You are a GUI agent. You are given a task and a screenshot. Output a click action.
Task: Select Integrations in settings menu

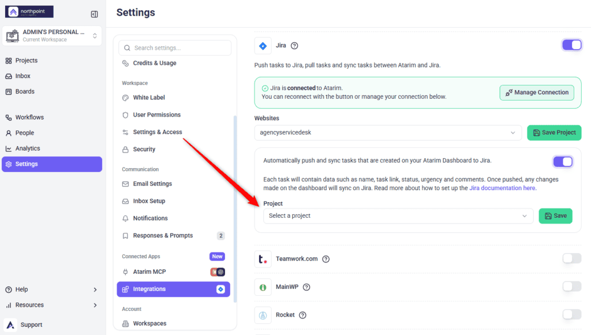pos(173,289)
